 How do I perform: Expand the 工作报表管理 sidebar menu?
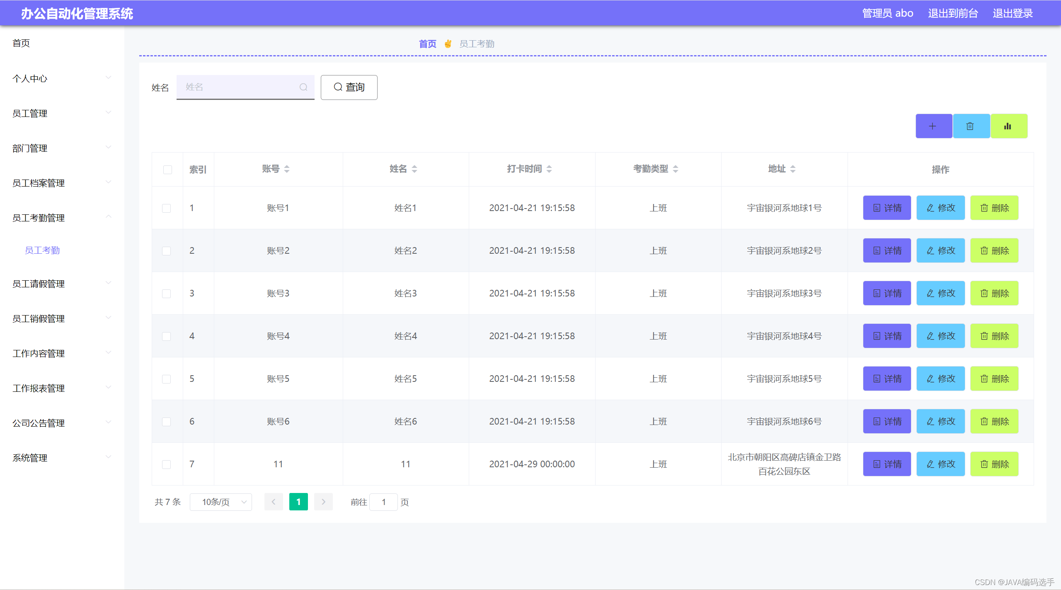click(x=62, y=388)
